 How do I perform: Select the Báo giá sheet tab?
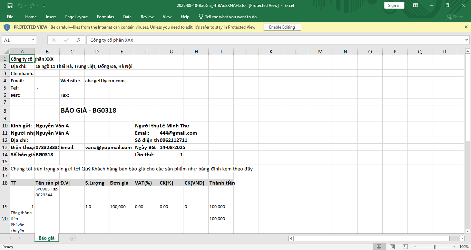(x=47, y=238)
